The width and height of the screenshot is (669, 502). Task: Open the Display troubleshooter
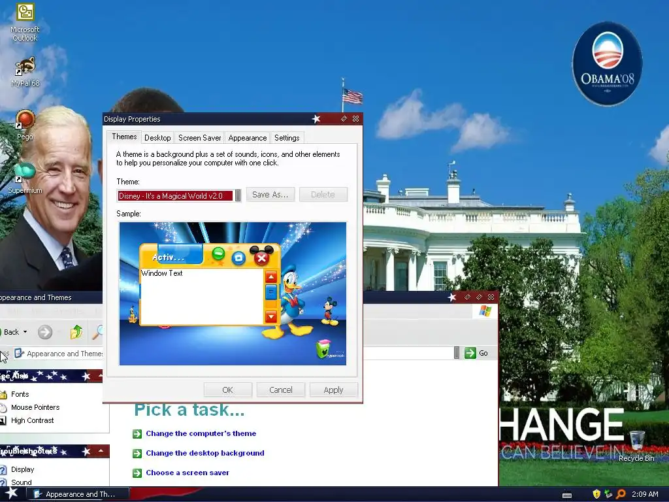(22, 469)
